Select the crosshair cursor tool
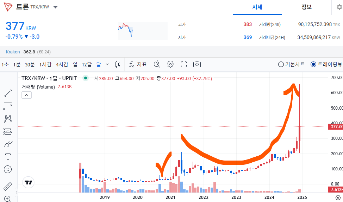Viewport: 343px width, 202px height. point(8,81)
